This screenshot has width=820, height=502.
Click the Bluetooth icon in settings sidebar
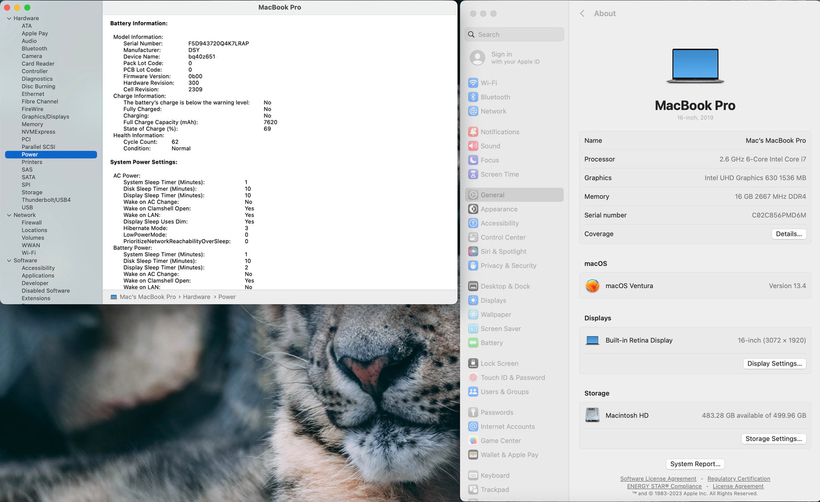pos(473,97)
